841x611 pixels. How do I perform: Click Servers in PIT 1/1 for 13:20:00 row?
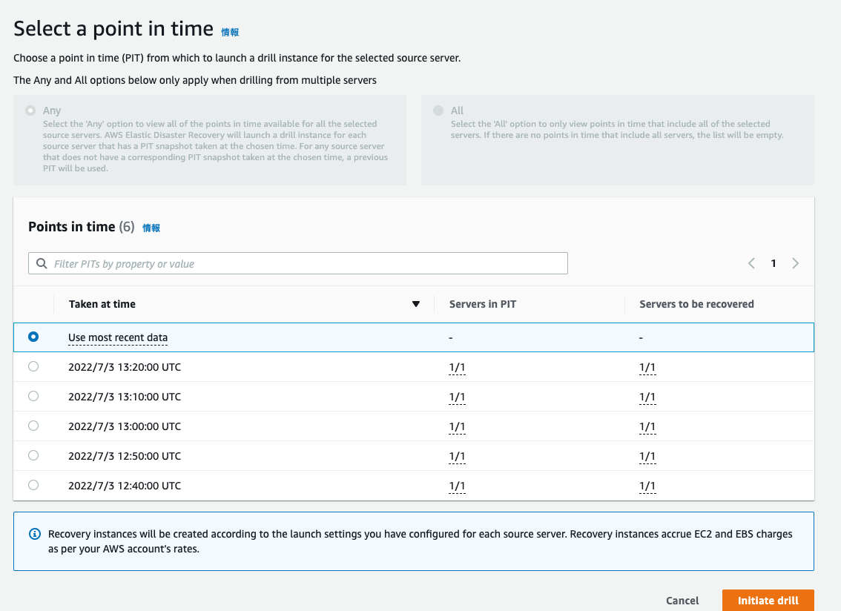(x=457, y=368)
